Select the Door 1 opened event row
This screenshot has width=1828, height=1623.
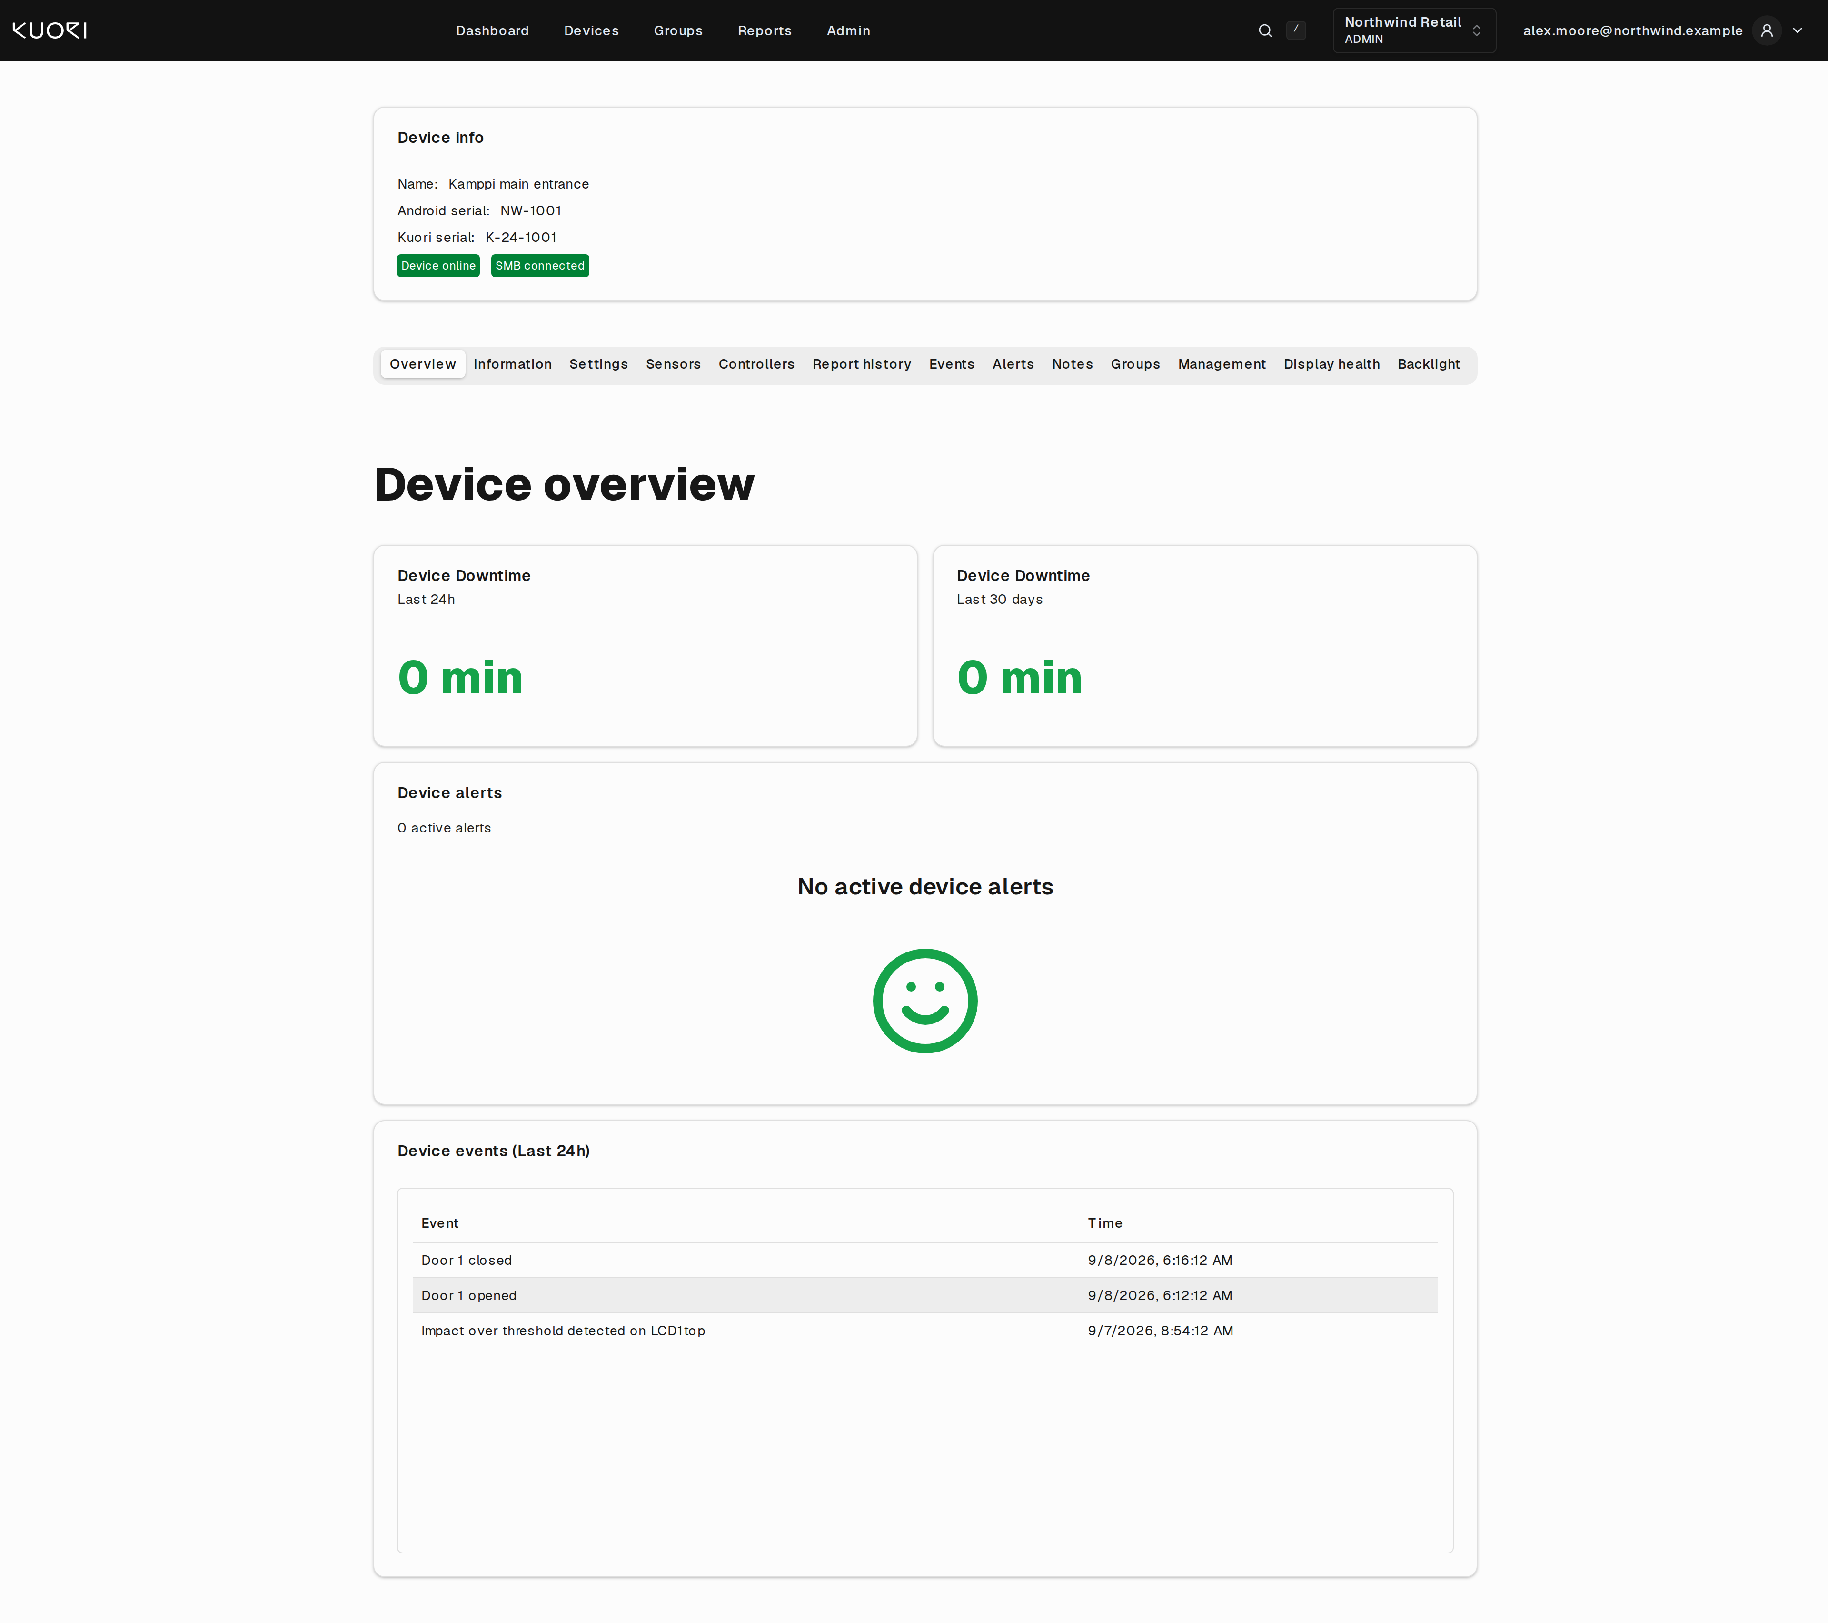[x=925, y=1295]
